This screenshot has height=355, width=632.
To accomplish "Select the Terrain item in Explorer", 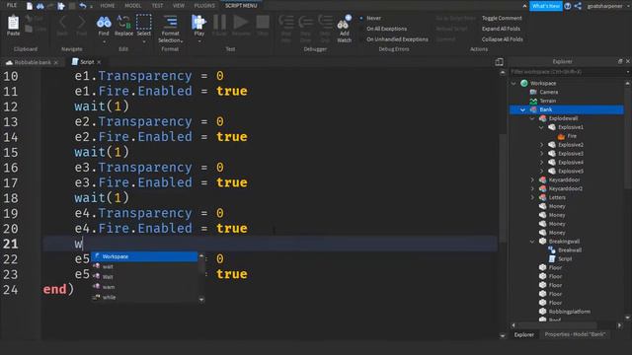I will (x=548, y=101).
